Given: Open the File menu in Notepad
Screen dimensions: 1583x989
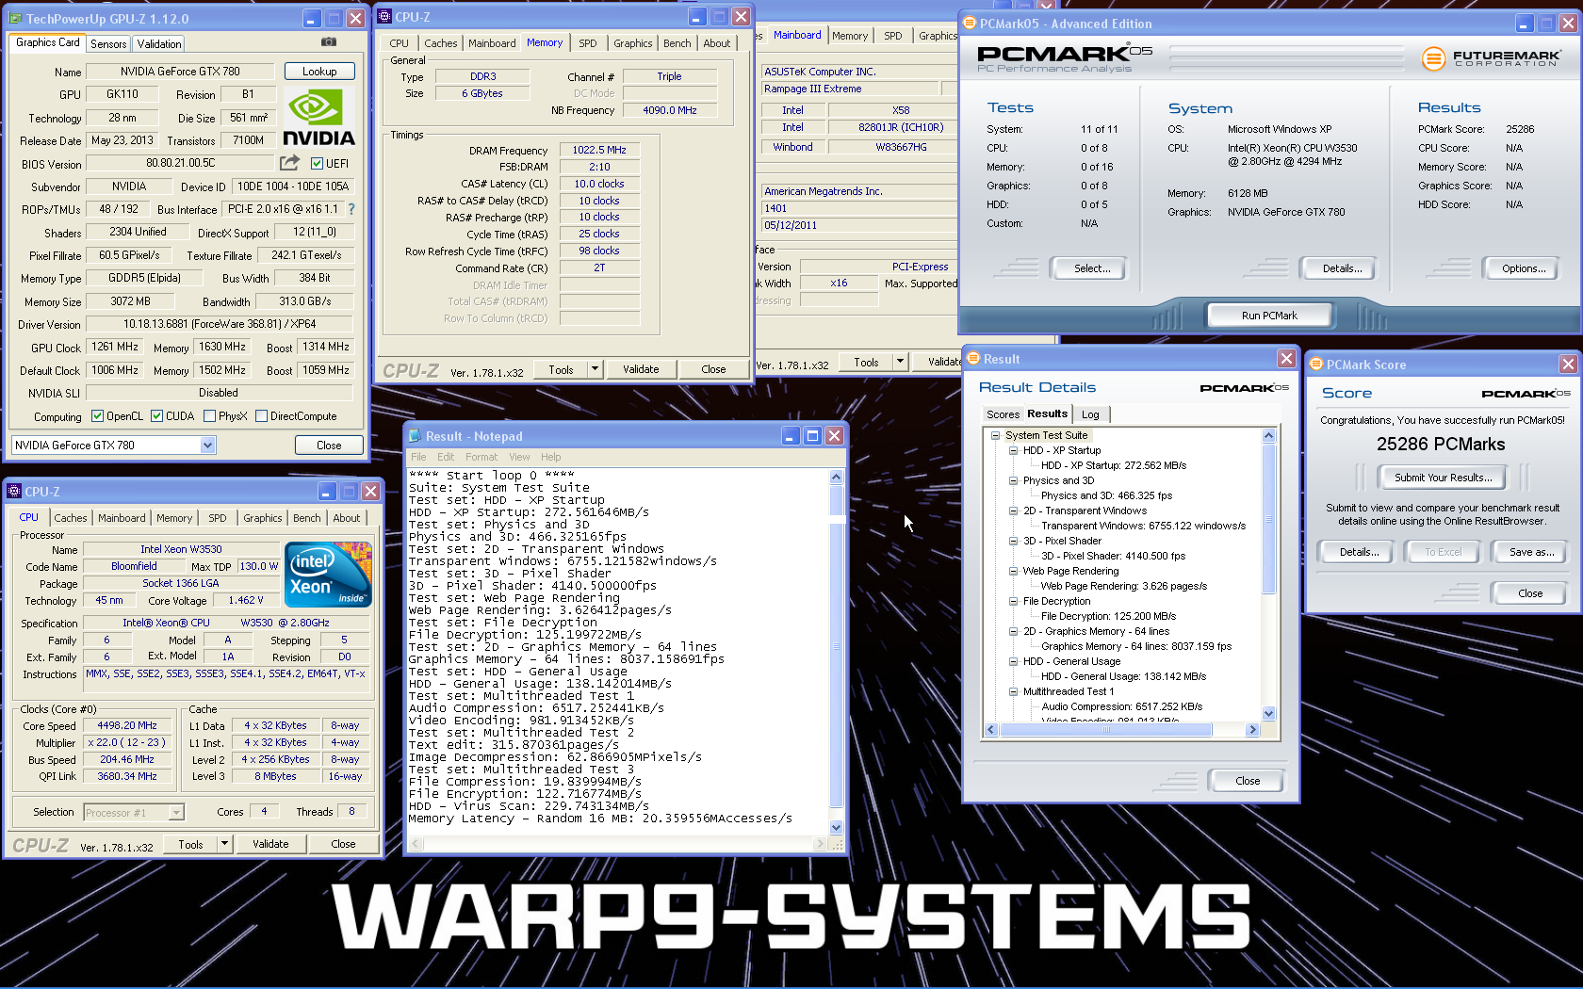Looking at the screenshot, I should [x=418, y=457].
